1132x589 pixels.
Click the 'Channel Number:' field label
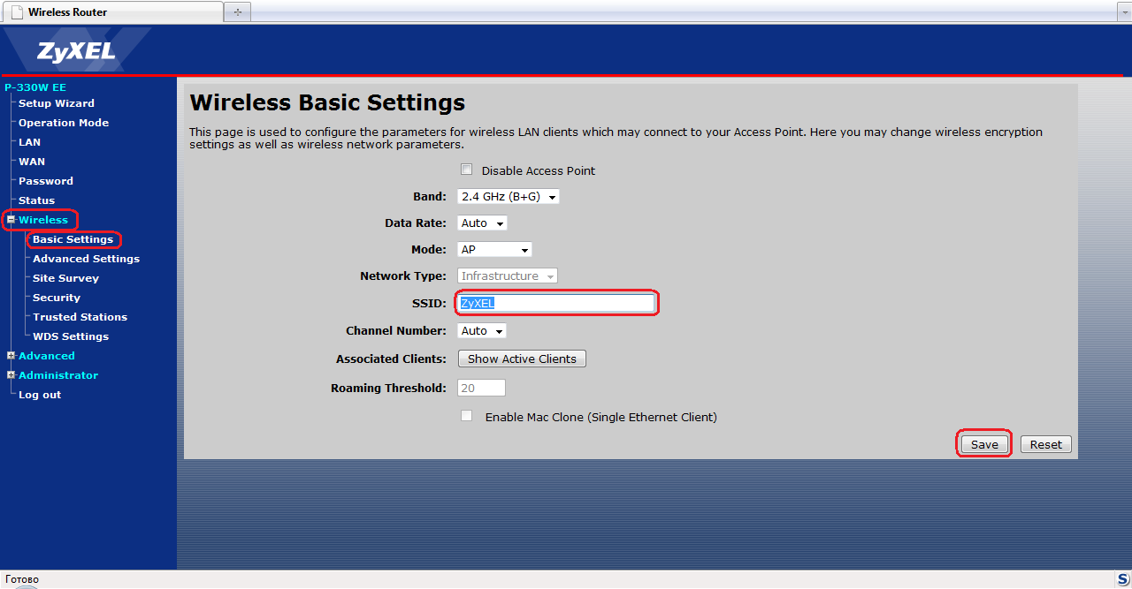tap(396, 331)
